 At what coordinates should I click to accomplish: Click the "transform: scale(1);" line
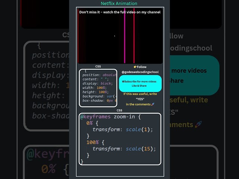[x=123, y=129]
